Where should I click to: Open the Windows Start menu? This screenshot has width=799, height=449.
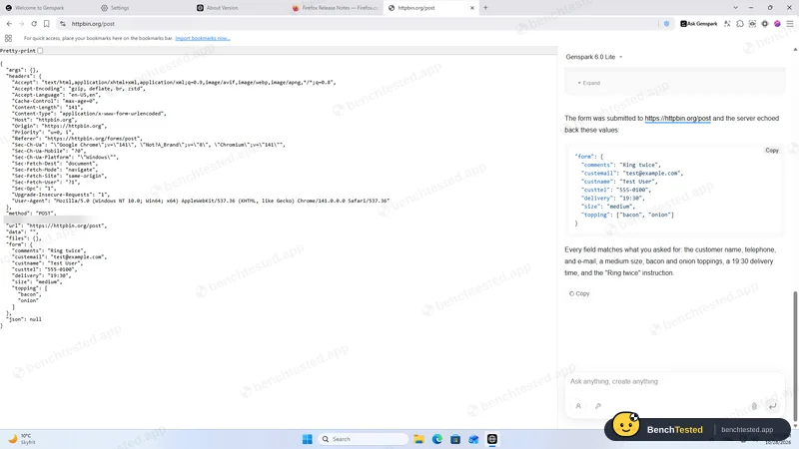pyautogui.click(x=308, y=439)
